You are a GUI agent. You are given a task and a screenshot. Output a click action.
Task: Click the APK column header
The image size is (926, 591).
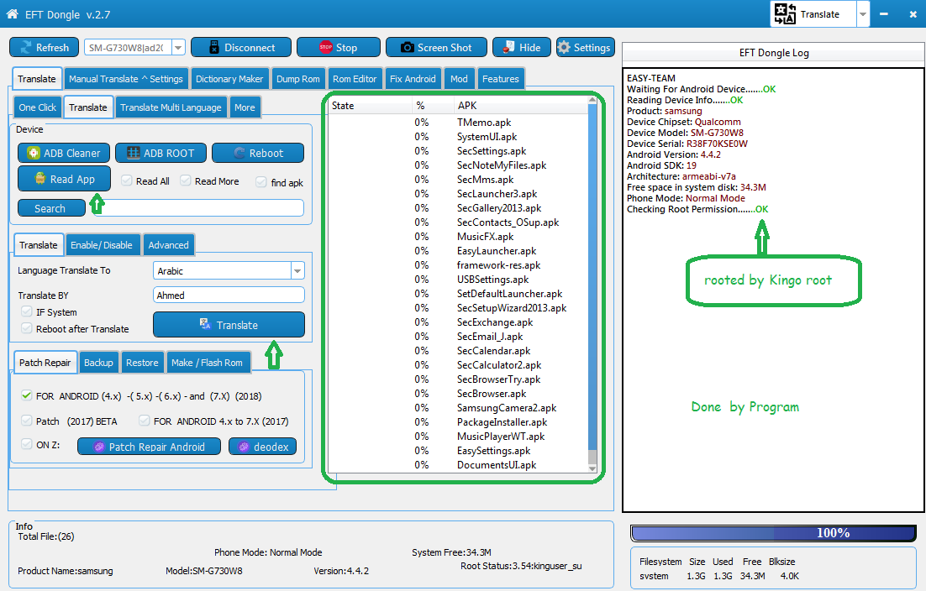pyautogui.click(x=519, y=106)
